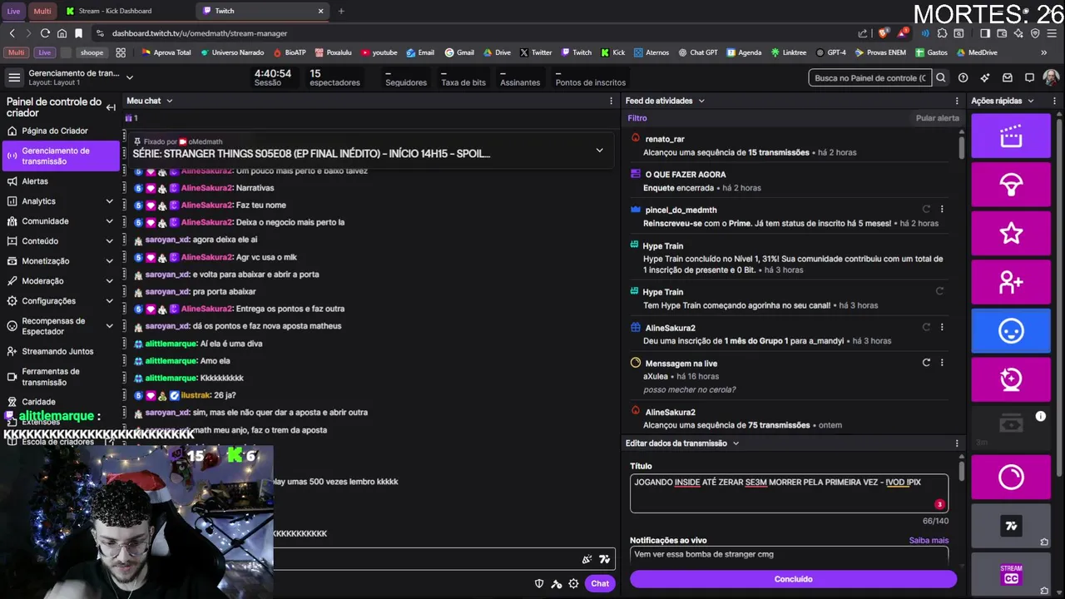Click the clapperboard clip quick action tile
This screenshot has width=1065, height=599.
1011,136
